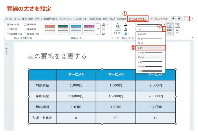
Task: Click the comments speech bubble icon
Action: coord(185,19)
